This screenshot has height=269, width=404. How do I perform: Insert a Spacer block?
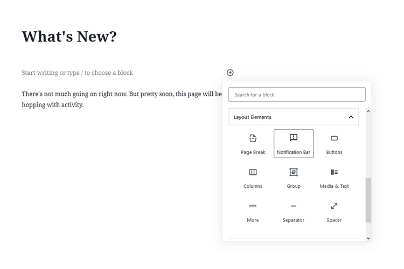click(334, 211)
